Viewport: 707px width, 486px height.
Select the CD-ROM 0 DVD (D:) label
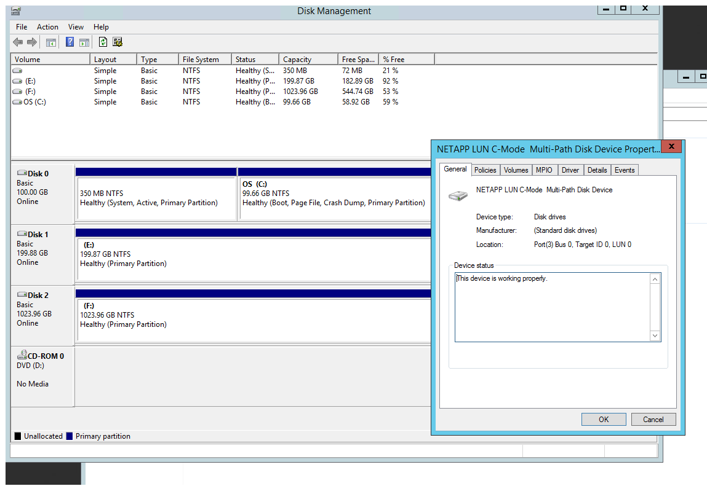click(42, 377)
